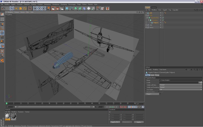Click the play forward button in timeline
The width and height of the screenshot is (203, 127).
click(x=113, y=107)
